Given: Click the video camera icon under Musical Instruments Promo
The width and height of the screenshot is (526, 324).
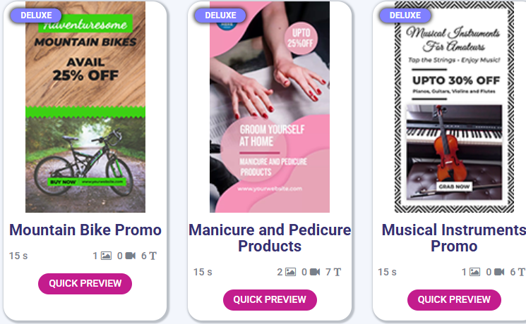Looking at the screenshot, I should click(x=499, y=272).
